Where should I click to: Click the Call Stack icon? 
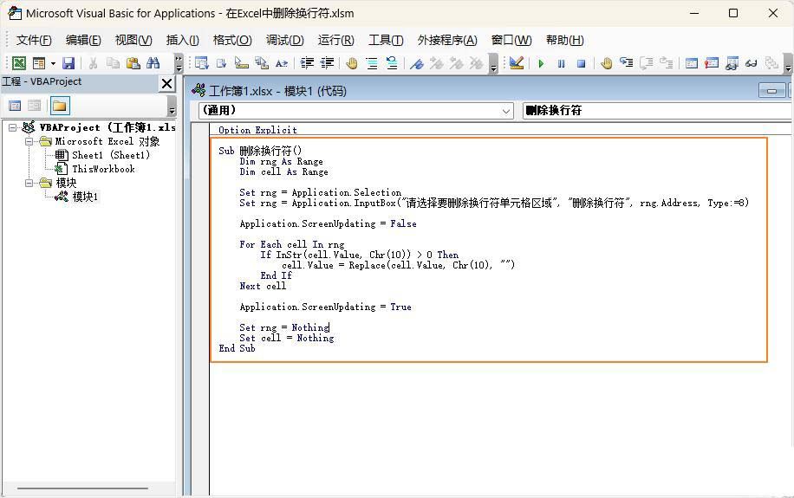pyautogui.click(x=771, y=62)
